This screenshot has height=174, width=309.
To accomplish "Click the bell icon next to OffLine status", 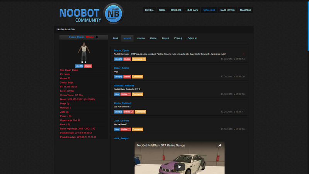I will point(97,37).
